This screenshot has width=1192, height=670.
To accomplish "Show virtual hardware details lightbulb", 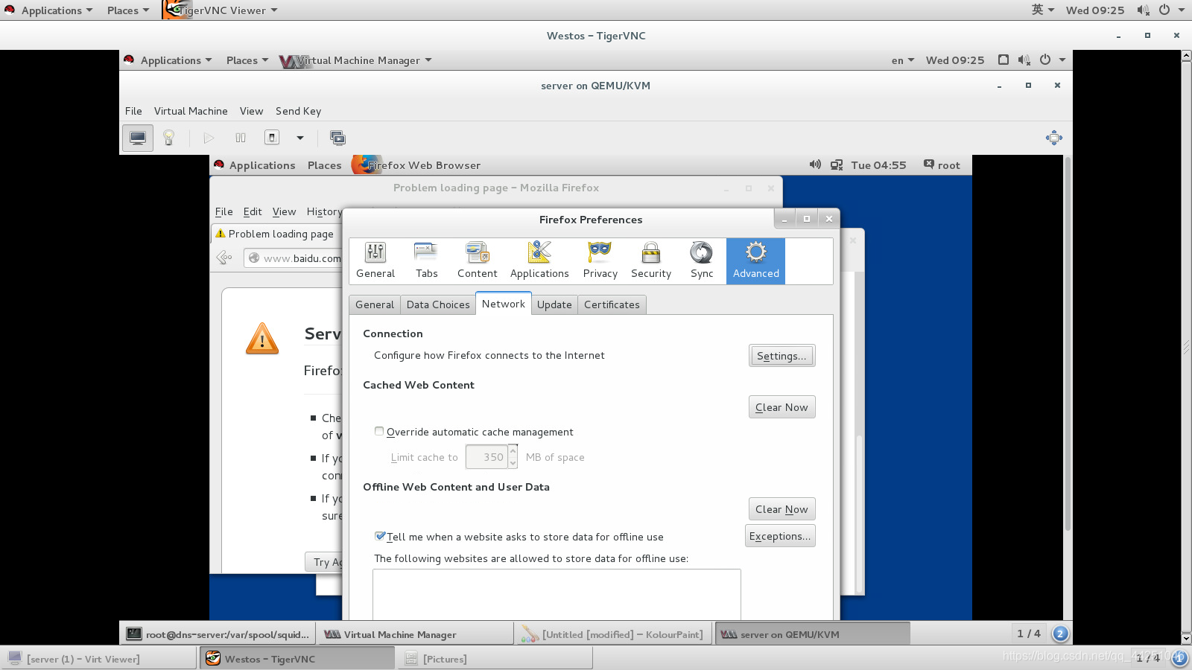I will coord(169,138).
